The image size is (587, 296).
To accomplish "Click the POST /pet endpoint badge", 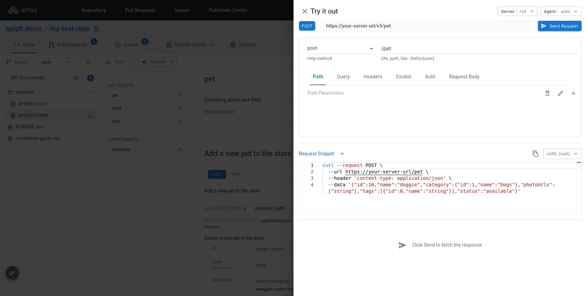I will 217,174.
